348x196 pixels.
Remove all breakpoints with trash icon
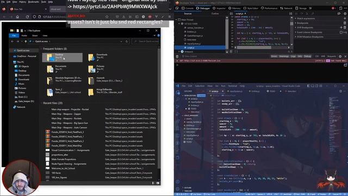[x=345, y=23]
